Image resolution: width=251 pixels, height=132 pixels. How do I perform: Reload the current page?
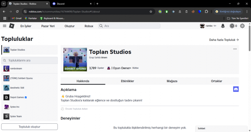click(x=17, y=11)
